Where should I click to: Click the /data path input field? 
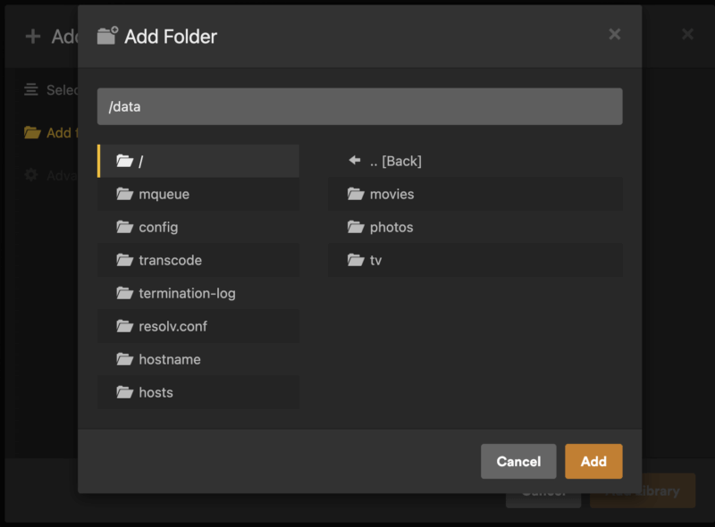pyautogui.click(x=359, y=106)
